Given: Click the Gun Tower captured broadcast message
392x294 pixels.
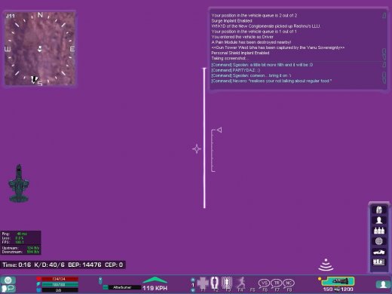Looking at the screenshot, I should tap(277, 47).
